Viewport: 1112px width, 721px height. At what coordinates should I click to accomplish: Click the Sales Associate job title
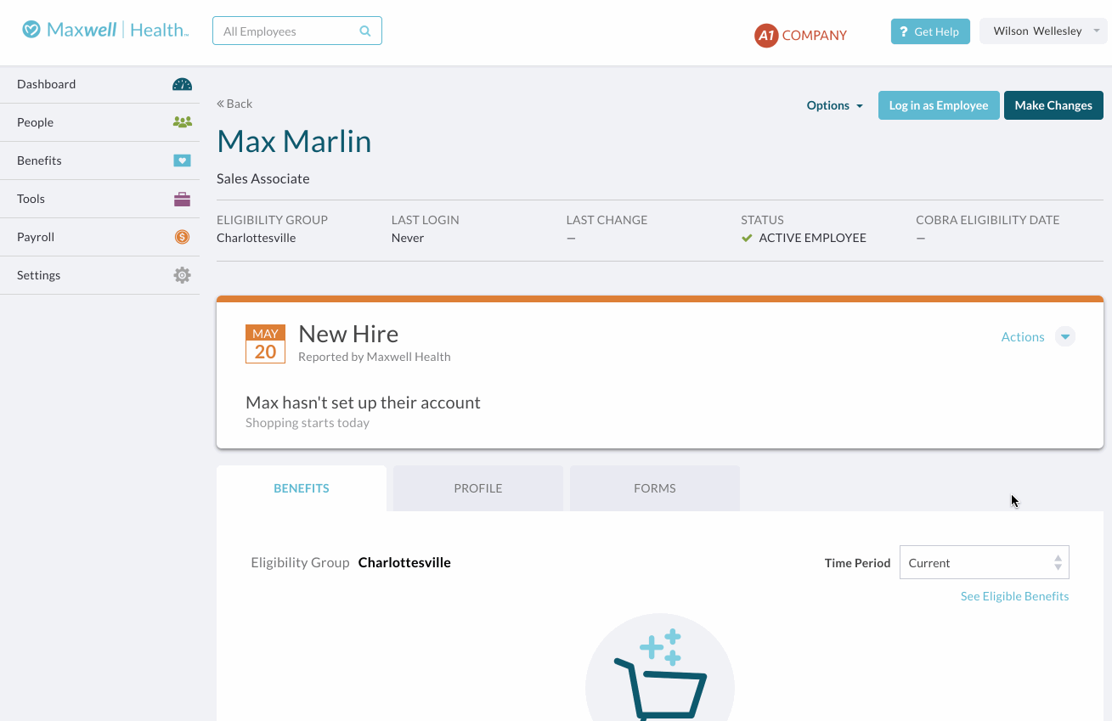tap(263, 178)
